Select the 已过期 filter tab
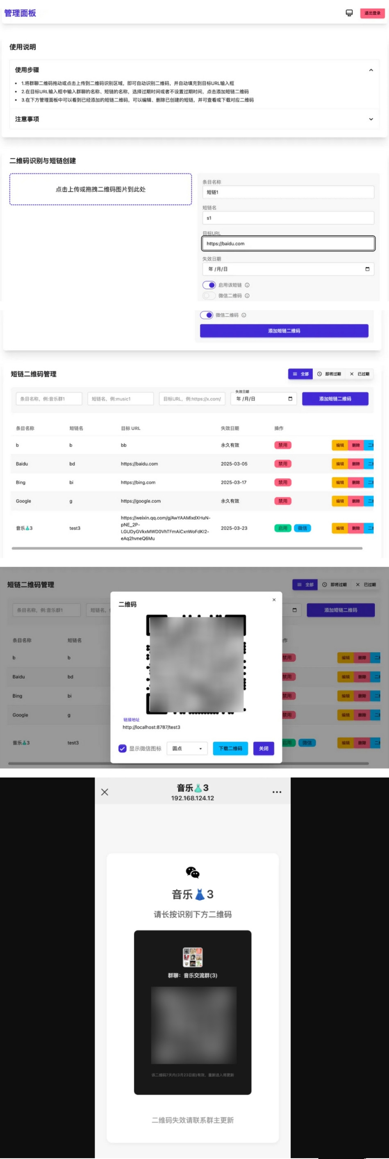Image resolution: width=389 pixels, height=1159 pixels. click(x=359, y=374)
